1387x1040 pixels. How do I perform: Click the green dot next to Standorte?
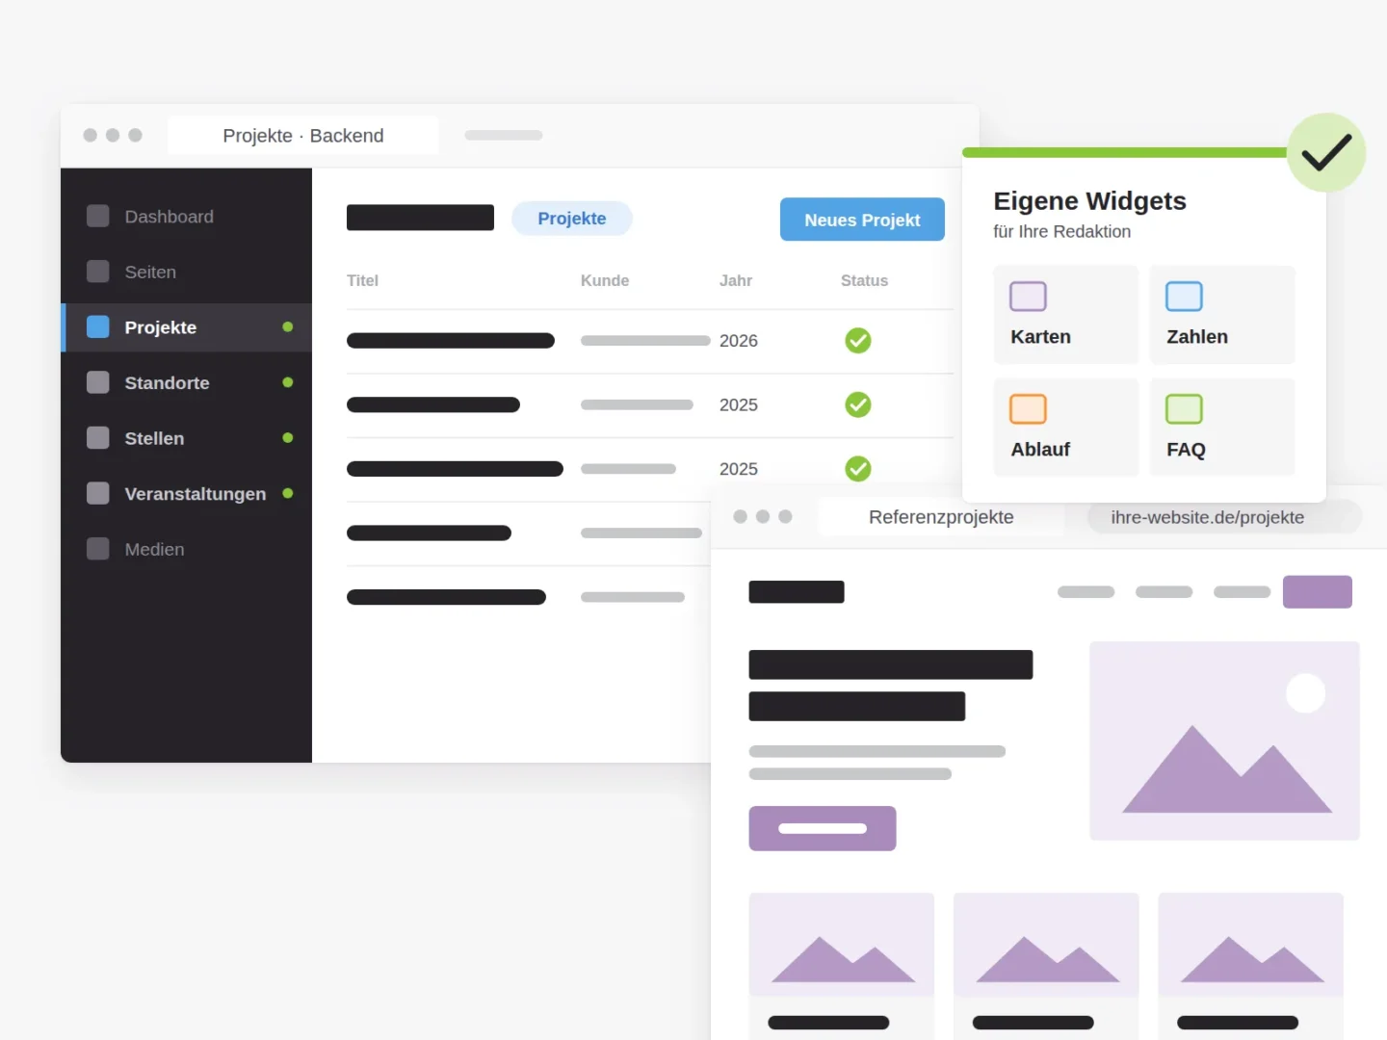(288, 382)
